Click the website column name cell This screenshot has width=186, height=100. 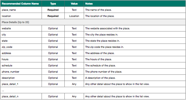pyautogui.click(x=21, y=28)
